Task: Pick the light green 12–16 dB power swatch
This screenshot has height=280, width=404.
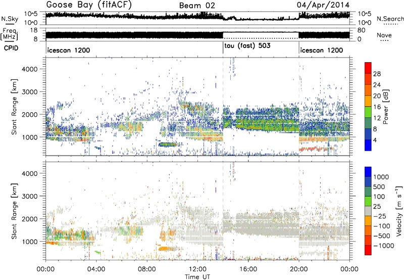Action: [368, 112]
